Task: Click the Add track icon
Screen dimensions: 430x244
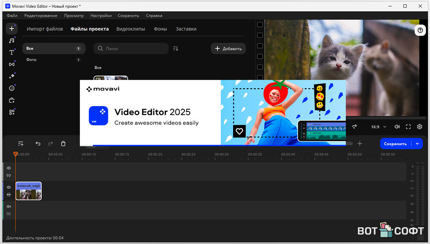Action: [21, 143]
